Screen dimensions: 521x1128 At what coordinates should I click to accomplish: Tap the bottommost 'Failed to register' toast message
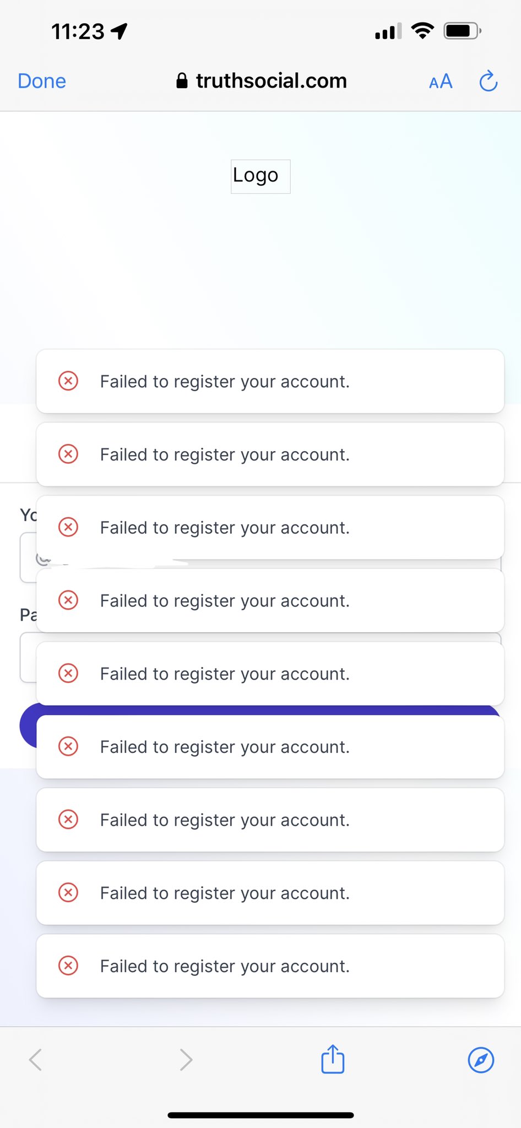tap(225, 966)
